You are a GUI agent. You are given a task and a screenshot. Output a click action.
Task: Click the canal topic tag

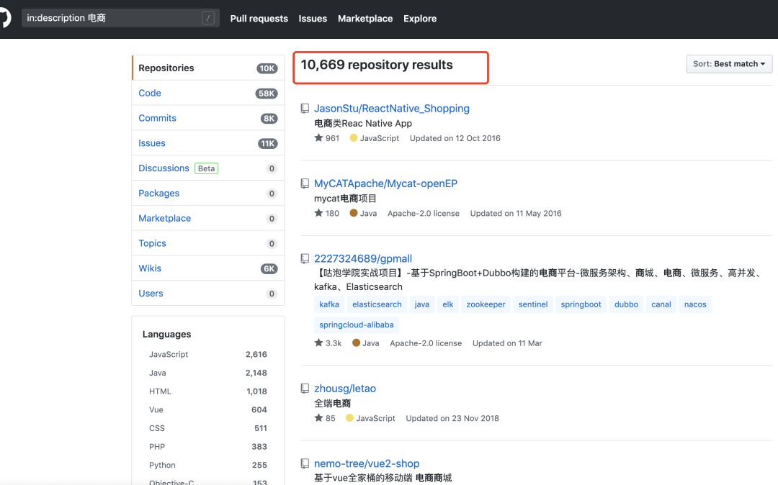pyautogui.click(x=661, y=304)
